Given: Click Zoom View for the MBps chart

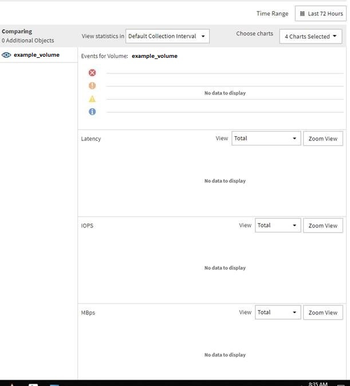Looking at the screenshot, I should (x=323, y=313).
